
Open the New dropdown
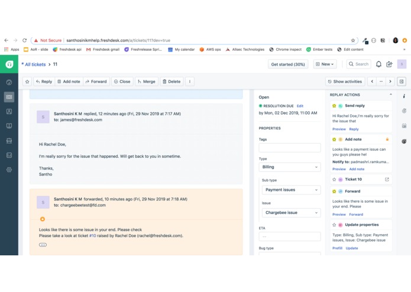point(325,64)
